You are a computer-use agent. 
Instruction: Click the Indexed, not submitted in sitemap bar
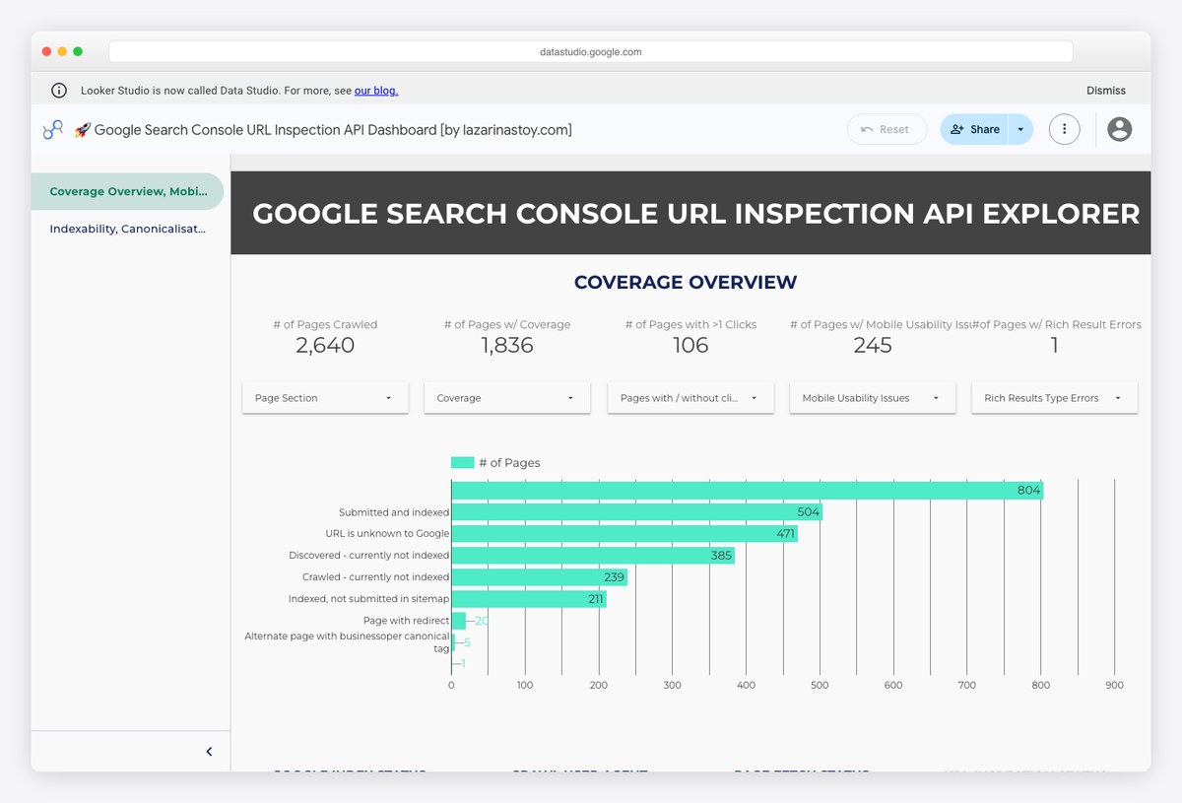pyautogui.click(x=529, y=599)
